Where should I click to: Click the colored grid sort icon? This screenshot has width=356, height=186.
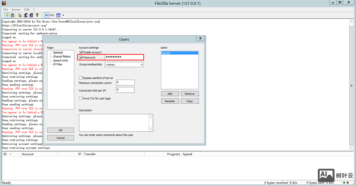(59, 15)
